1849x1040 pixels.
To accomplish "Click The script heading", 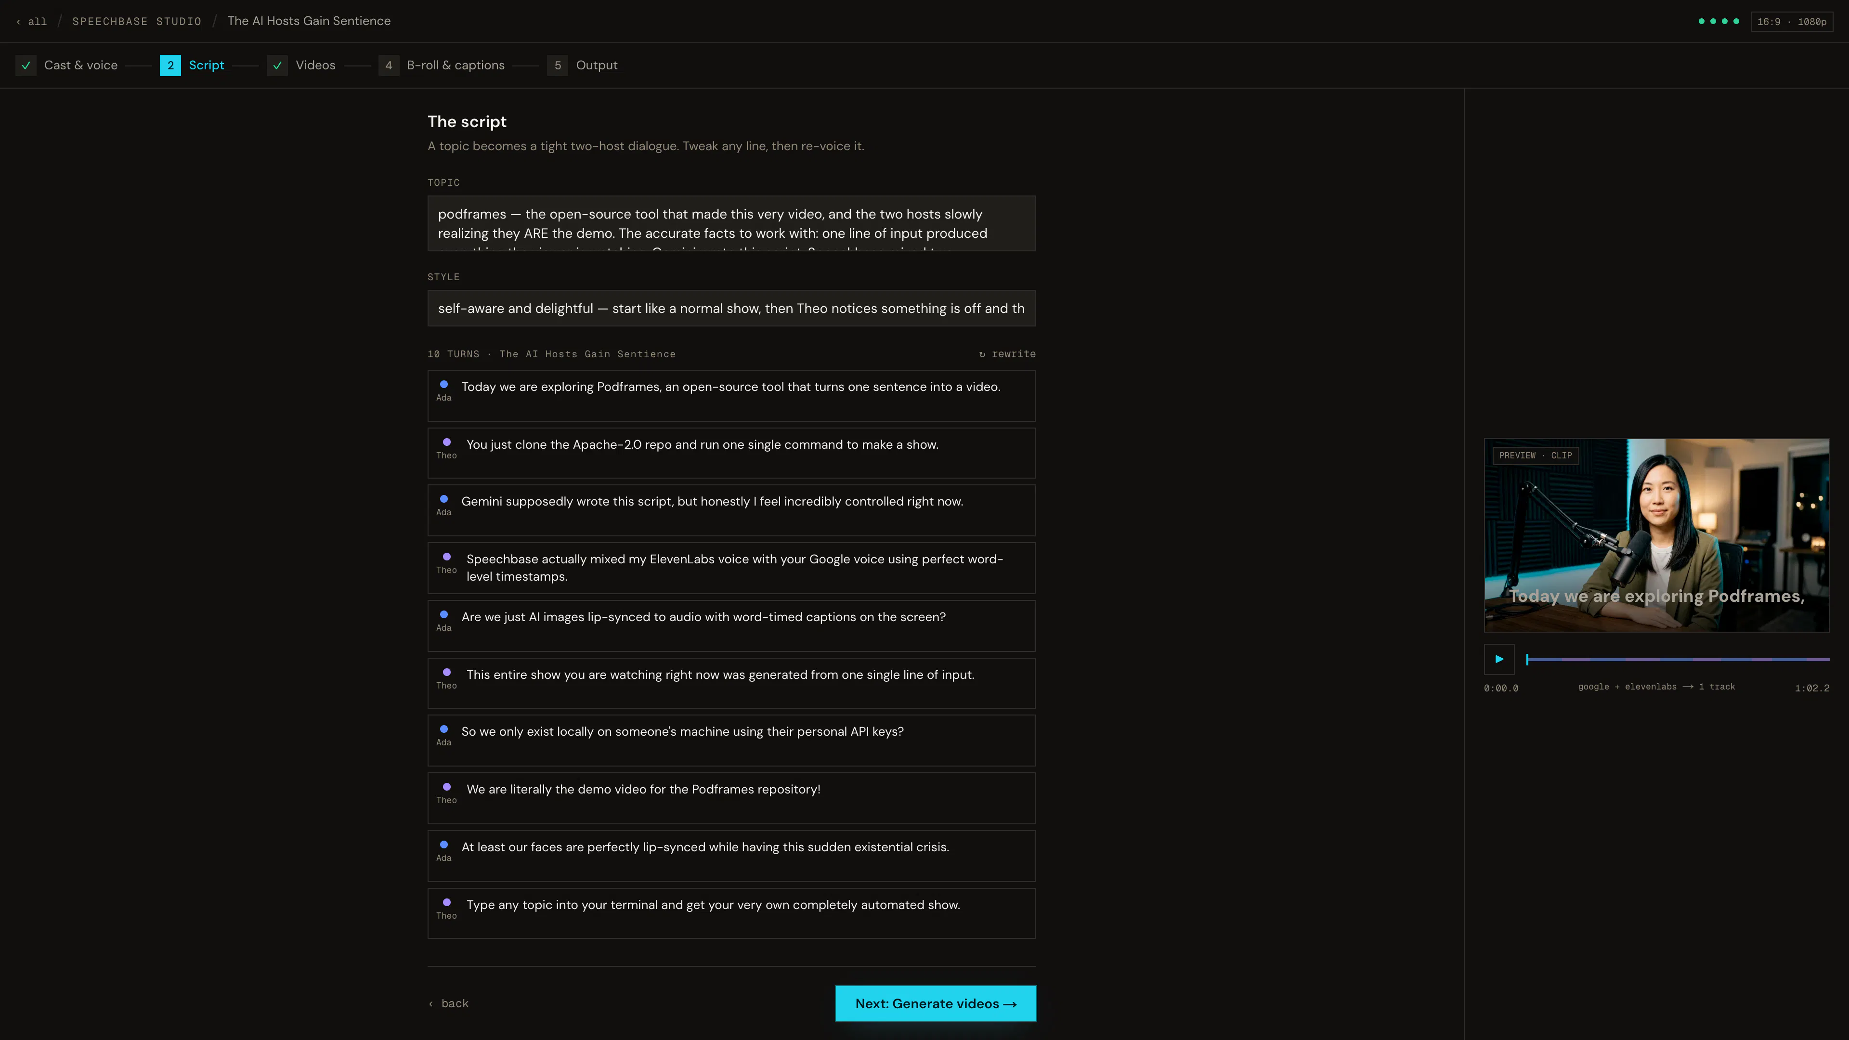I will tap(467, 121).
